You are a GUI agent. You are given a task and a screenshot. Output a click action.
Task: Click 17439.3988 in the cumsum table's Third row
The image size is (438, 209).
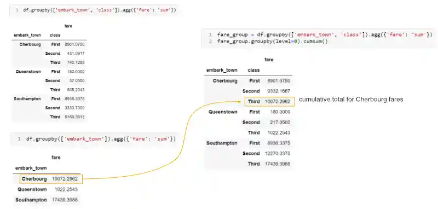pyautogui.click(x=278, y=164)
